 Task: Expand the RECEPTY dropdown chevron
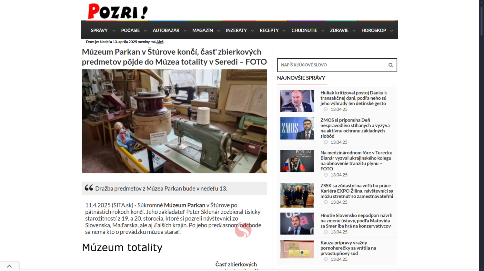click(284, 31)
